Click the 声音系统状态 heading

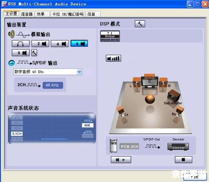click(x=23, y=108)
